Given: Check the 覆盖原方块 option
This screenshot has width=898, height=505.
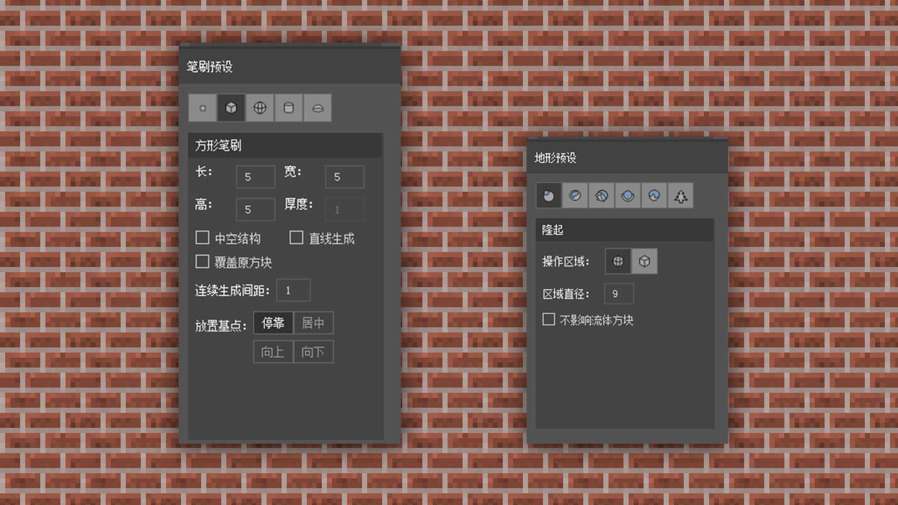Looking at the screenshot, I should click(202, 261).
